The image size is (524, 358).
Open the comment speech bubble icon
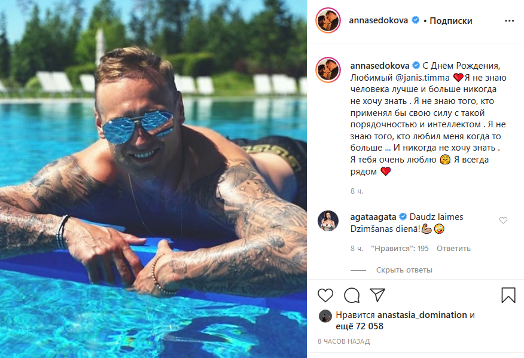point(352,295)
